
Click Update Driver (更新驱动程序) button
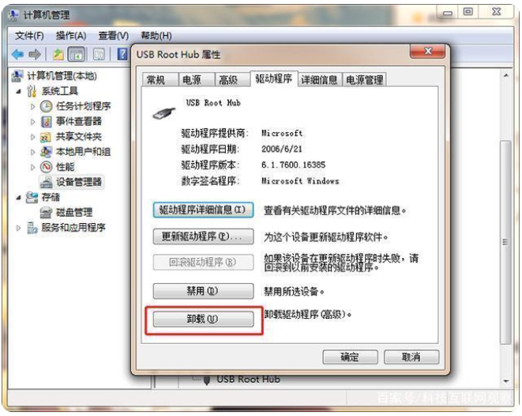[203, 236]
